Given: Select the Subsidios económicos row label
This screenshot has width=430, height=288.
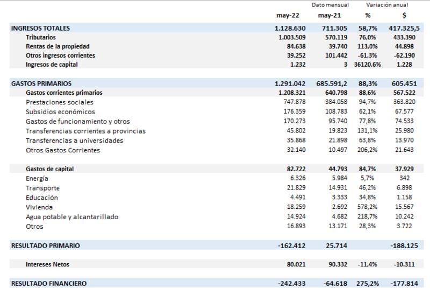Looking at the screenshot, I should (60, 112).
